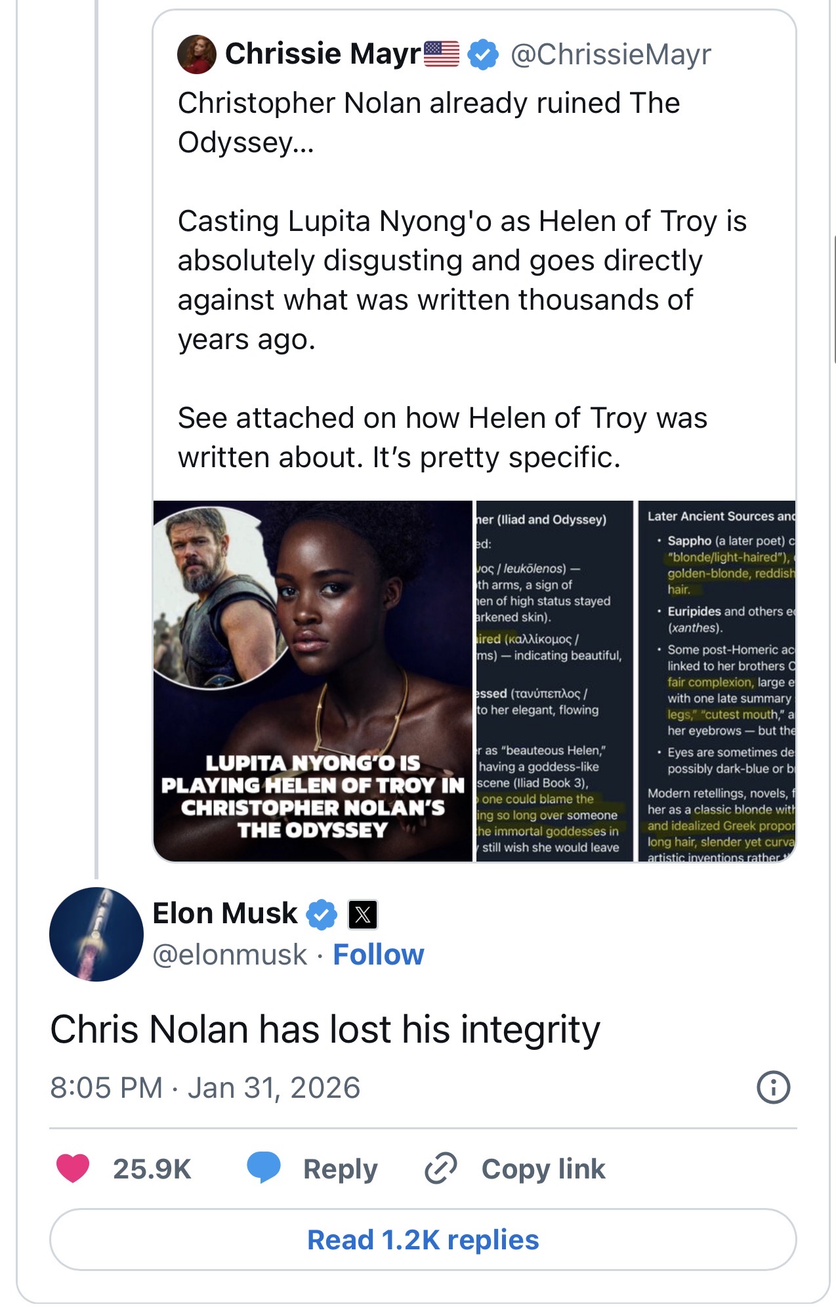Open Chrissie Mayr's small profile avatar
This screenshot has width=836, height=1313.
point(196,54)
